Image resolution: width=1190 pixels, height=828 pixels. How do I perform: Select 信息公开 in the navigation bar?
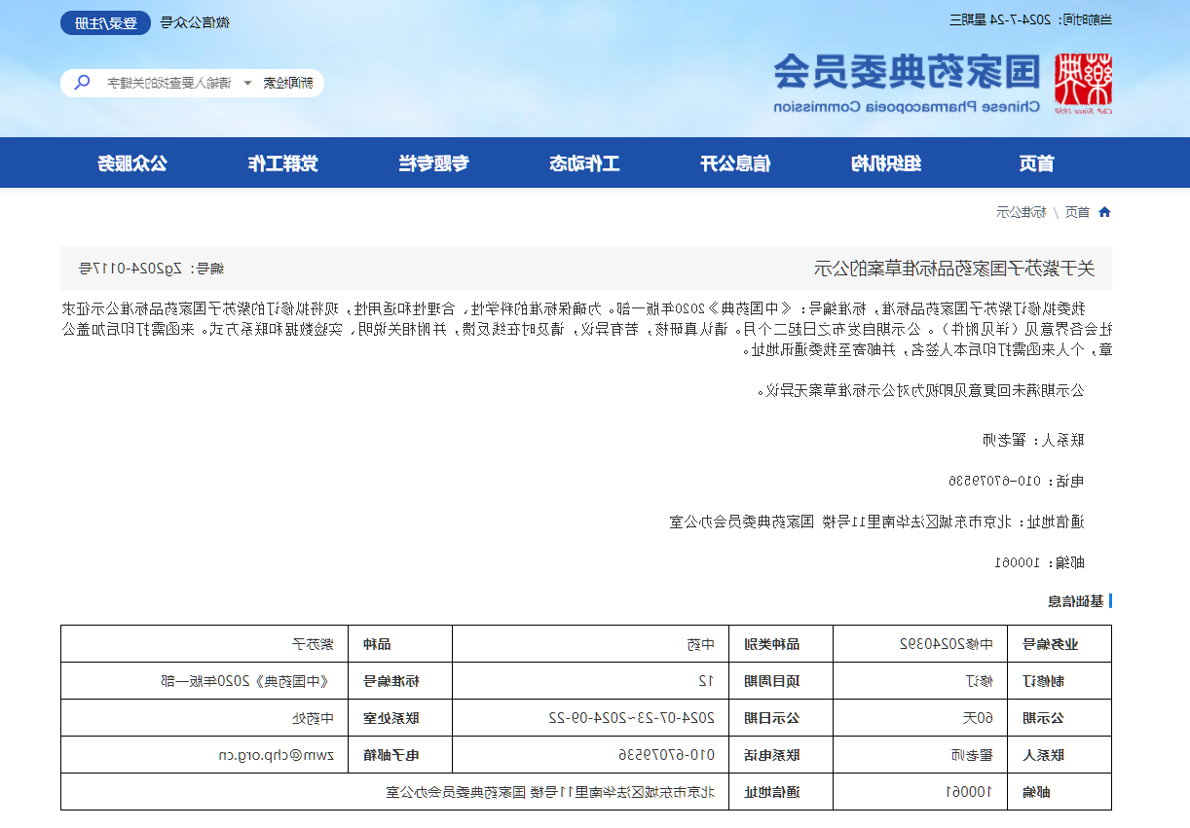(x=735, y=163)
